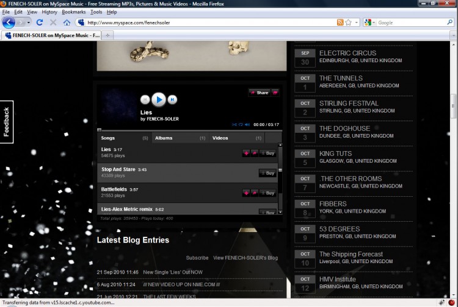
Task: Click the Google search box
Action: (x=411, y=23)
